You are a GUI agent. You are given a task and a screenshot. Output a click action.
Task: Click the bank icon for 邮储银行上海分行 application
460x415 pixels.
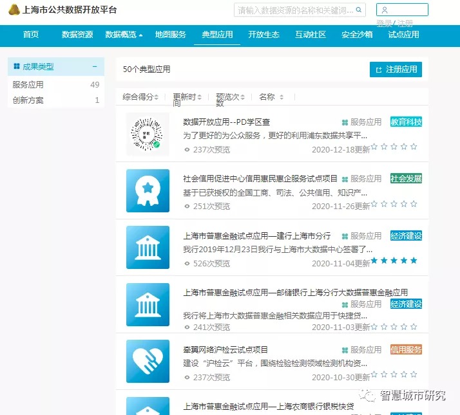pos(148,304)
